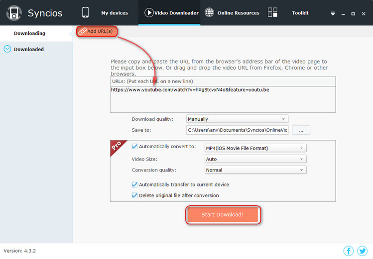Open the Twitter icon link
Viewport: 373px width, 259px height.
click(x=363, y=251)
